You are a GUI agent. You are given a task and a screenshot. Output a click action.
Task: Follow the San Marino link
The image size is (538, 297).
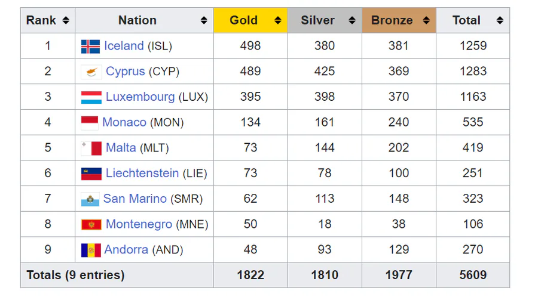click(134, 199)
